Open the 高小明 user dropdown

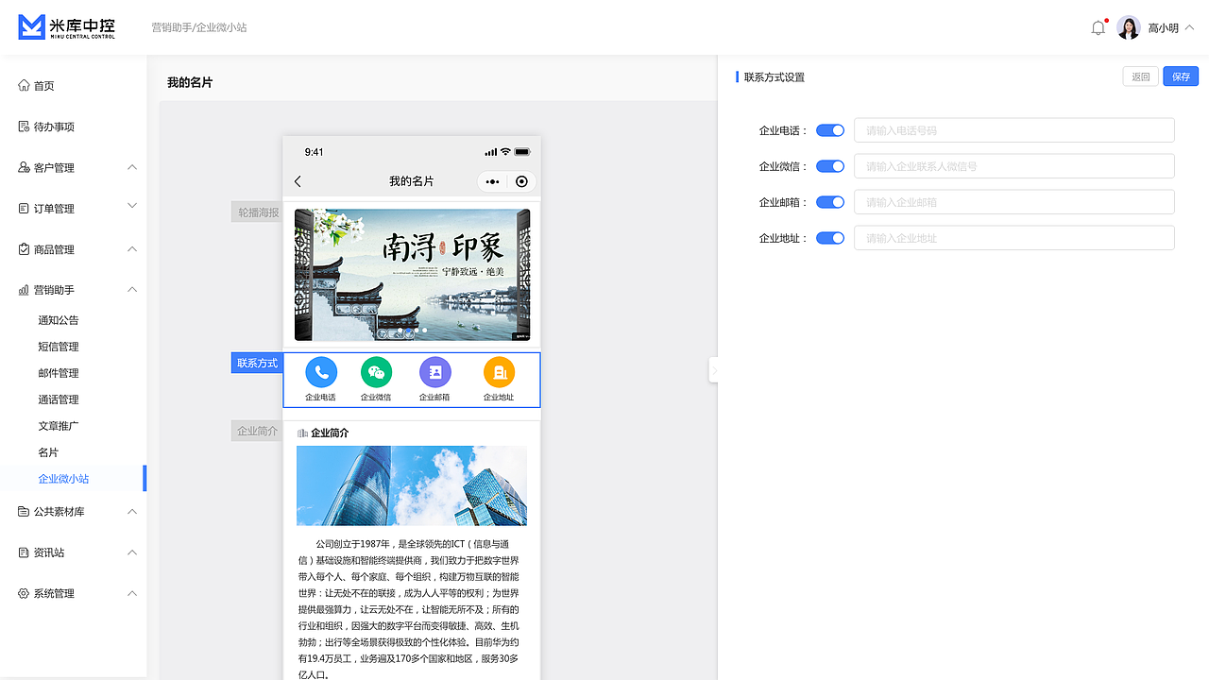1164,27
